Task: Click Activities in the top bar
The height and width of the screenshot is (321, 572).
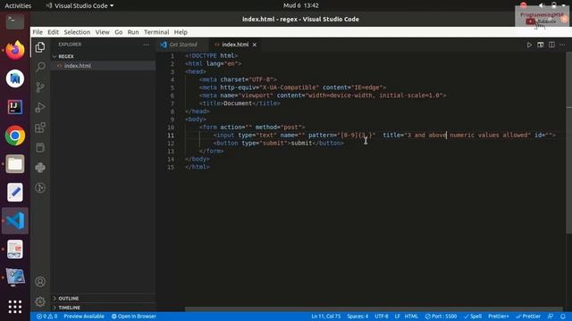Action: pyautogui.click(x=18, y=5)
